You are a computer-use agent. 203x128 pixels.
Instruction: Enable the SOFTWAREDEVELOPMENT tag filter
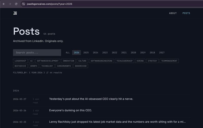[48, 61]
